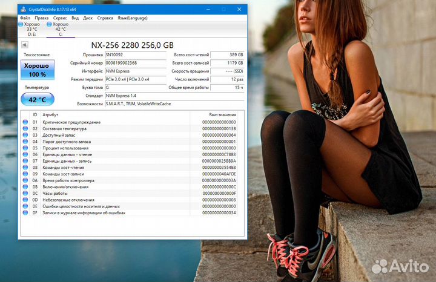
Task: Click the S.M.A.R.T., TRIM features field
Action: pos(174,104)
